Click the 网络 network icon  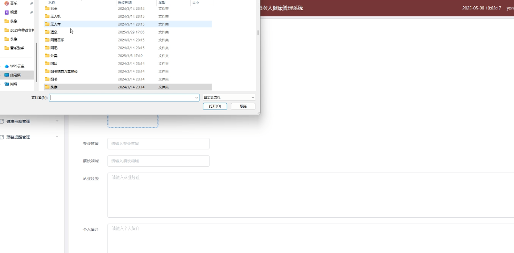(x=6, y=84)
